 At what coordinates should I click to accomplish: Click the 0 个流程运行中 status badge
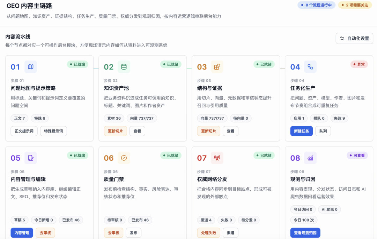(x=316, y=5)
